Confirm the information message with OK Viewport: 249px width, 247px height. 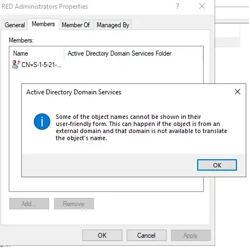[217, 165]
